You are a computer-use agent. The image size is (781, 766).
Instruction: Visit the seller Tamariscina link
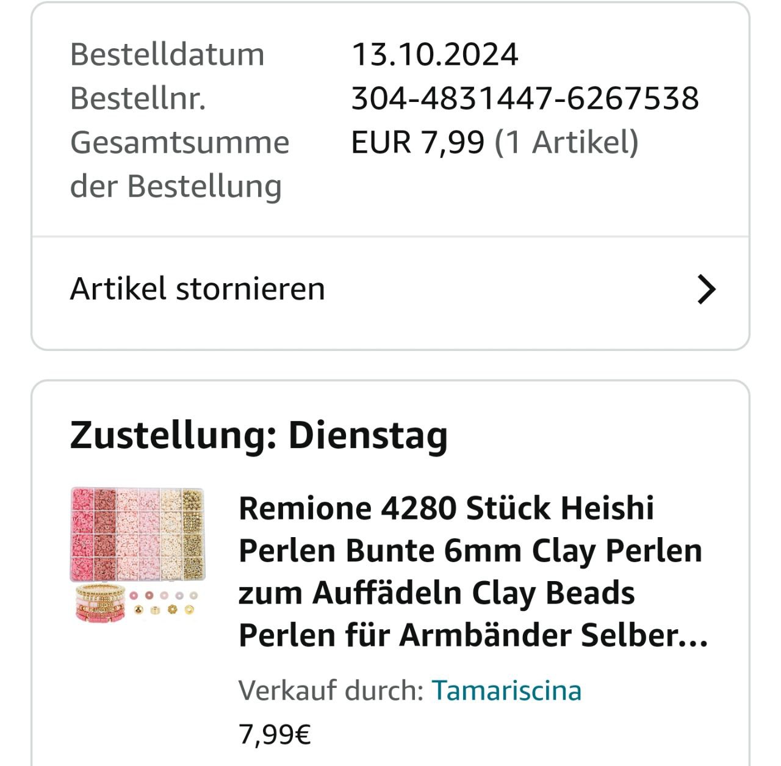coord(506,690)
